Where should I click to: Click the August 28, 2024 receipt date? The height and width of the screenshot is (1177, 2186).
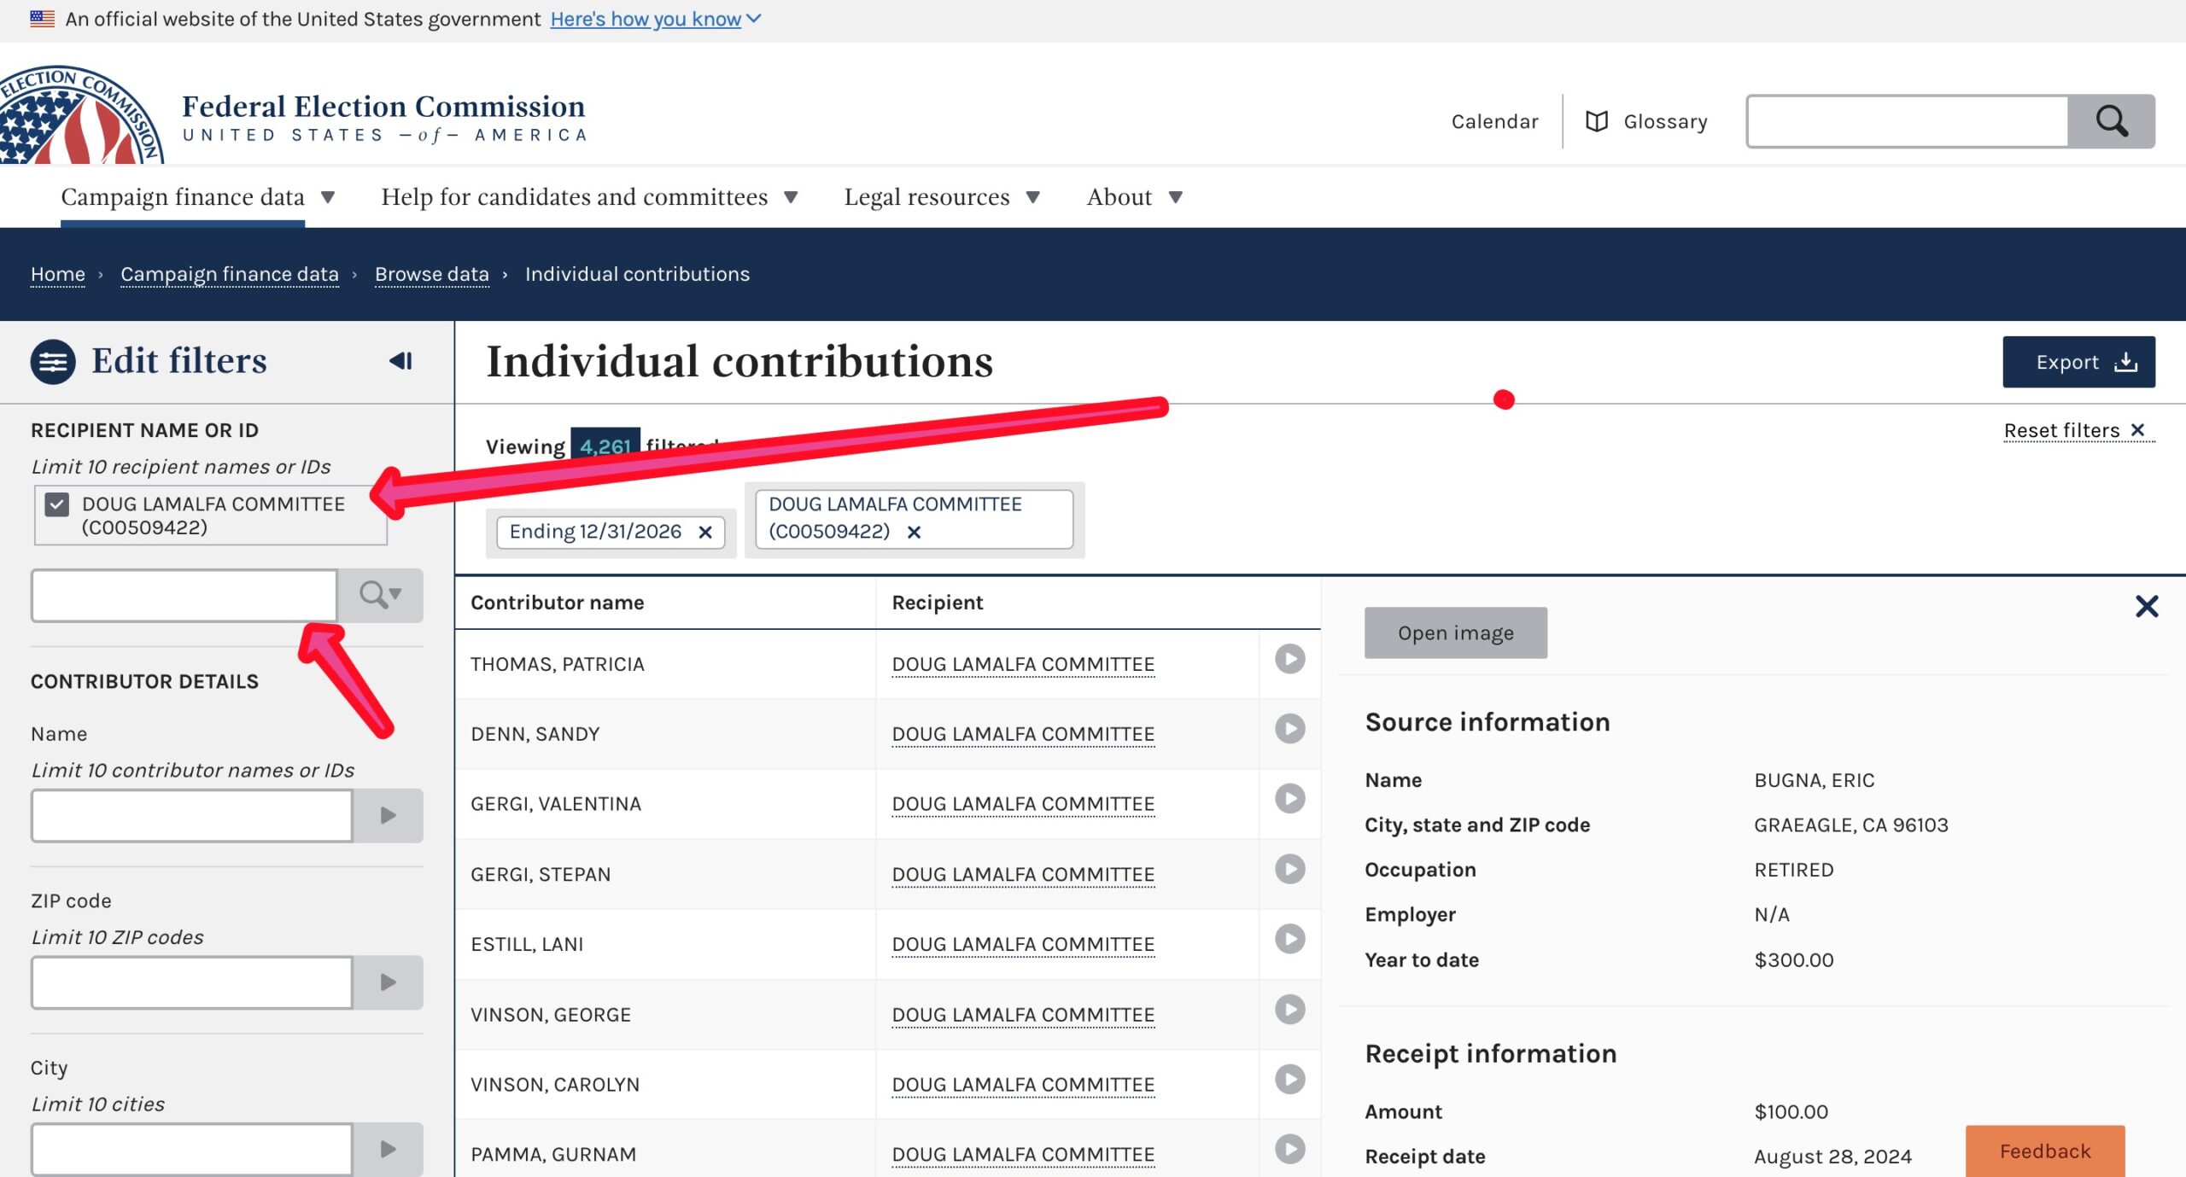pyautogui.click(x=1832, y=1157)
